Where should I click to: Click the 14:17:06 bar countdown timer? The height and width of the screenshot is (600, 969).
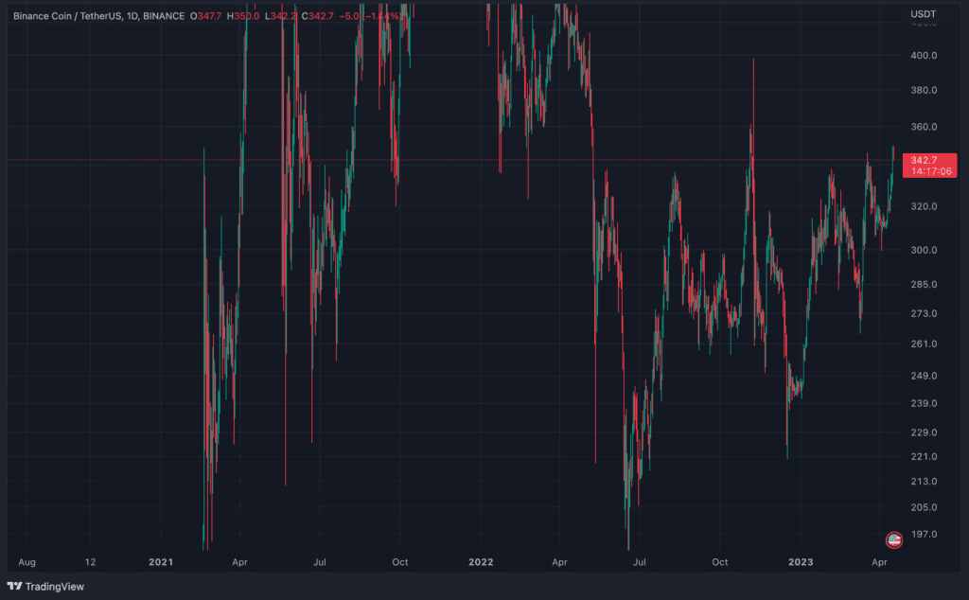[931, 171]
